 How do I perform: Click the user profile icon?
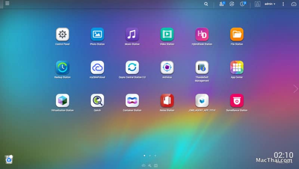tap(258, 4)
